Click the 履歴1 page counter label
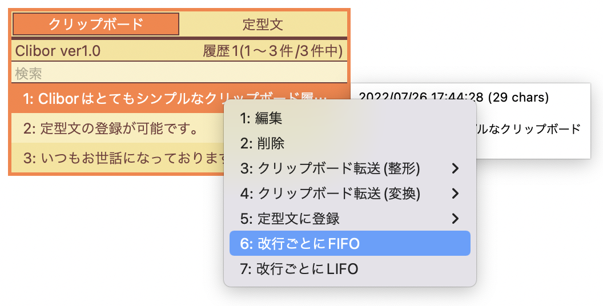The width and height of the screenshot is (603, 306). (x=272, y=51)
